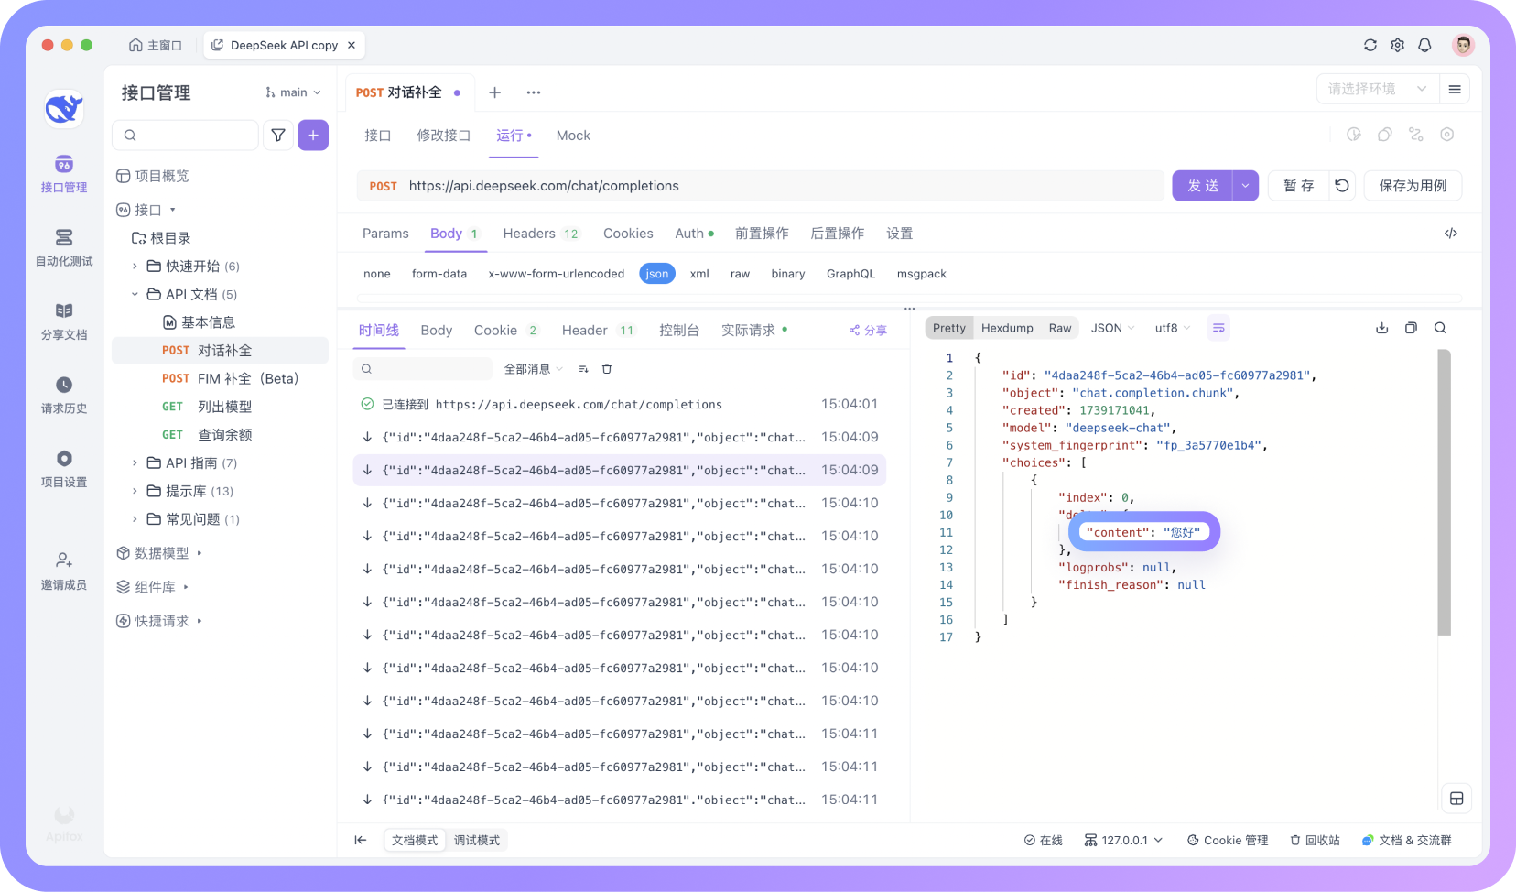Open the settings gear in title bar
Viewport: 1516px width, 892px height.
[1398, 45]
